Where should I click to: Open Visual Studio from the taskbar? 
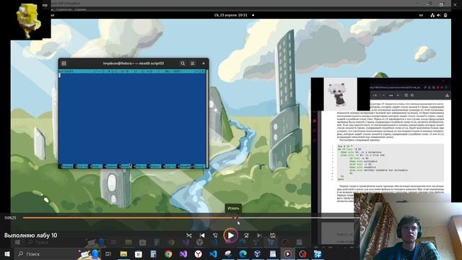pos(183,253)
